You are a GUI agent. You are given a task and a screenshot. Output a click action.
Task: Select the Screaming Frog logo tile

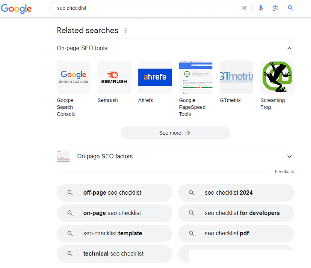pos(277,77)
